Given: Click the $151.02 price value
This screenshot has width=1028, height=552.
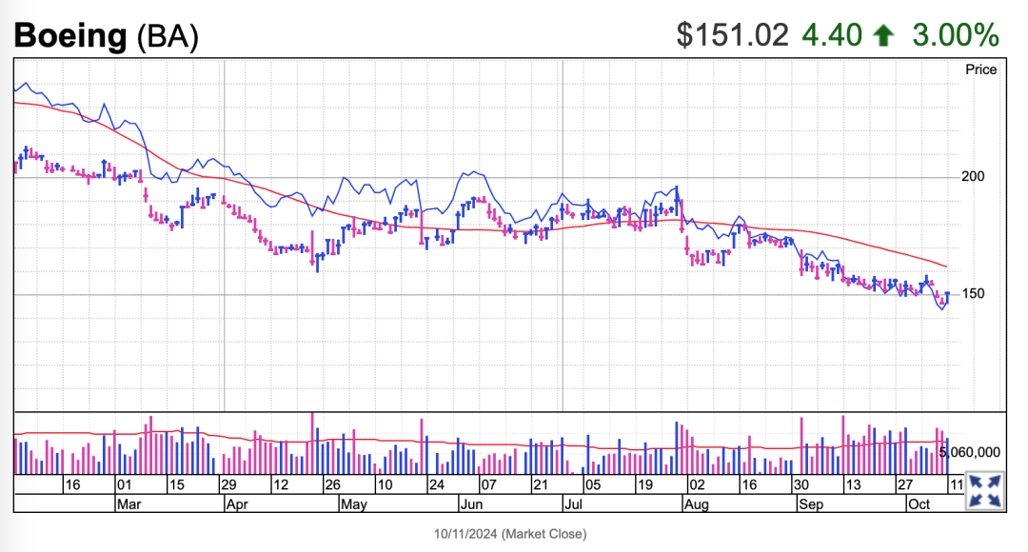Looking at the screenshot, I should (x=732, y=35).
